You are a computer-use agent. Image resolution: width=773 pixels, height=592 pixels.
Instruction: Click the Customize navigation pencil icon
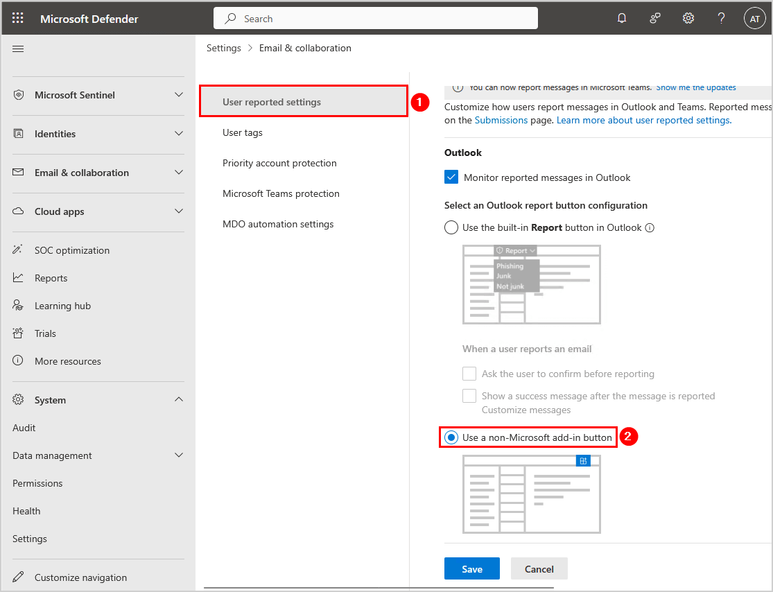(19, 577)
